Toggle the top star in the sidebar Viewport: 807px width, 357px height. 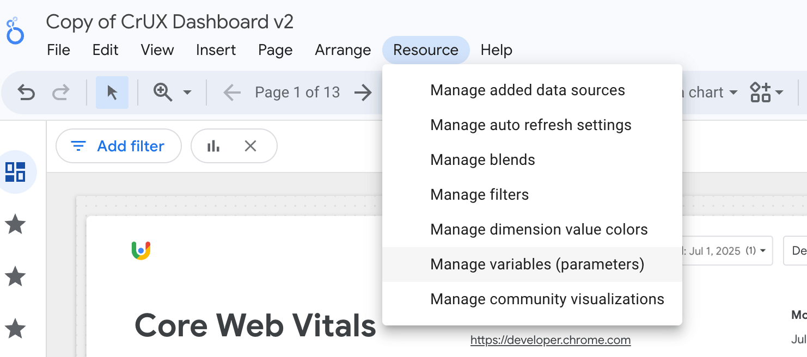pos(16,224)
